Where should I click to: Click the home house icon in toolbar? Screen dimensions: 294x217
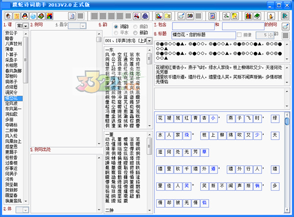click(8, 16)
